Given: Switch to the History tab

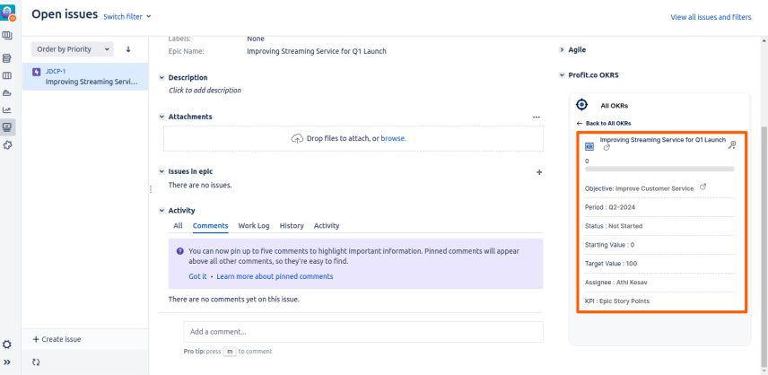Looking at the screenshot, I should pyautogui.click(x=292, y=226).
